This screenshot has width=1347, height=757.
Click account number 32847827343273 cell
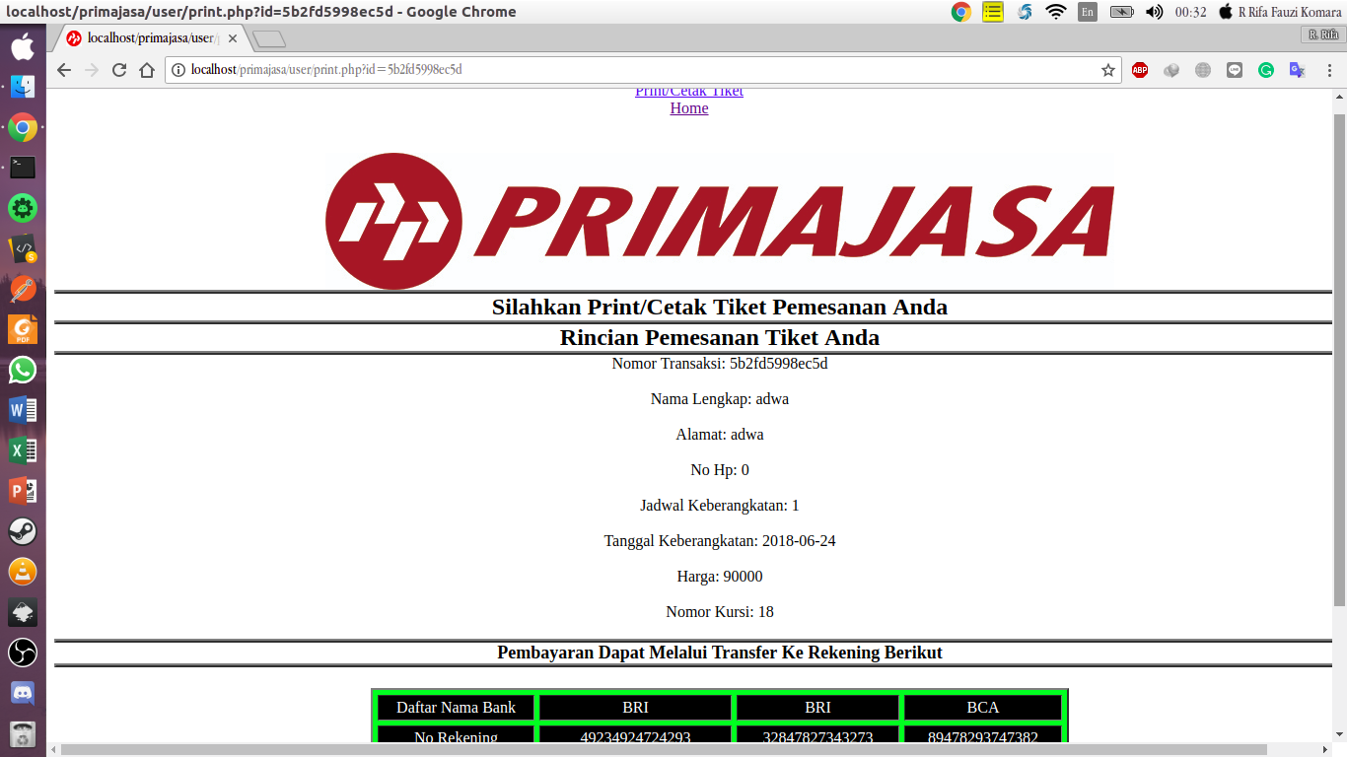817,734
